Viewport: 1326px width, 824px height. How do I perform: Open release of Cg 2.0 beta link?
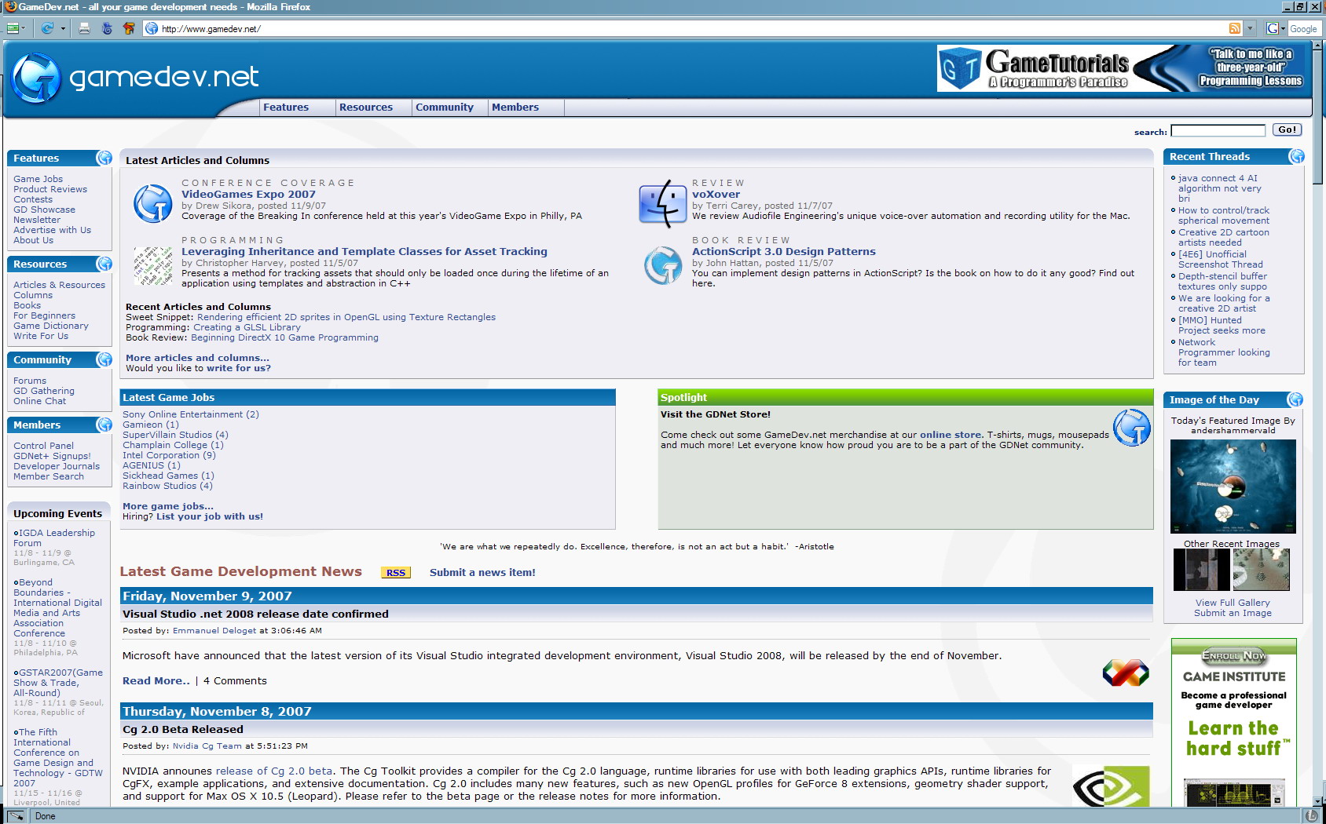coord(274,771)
